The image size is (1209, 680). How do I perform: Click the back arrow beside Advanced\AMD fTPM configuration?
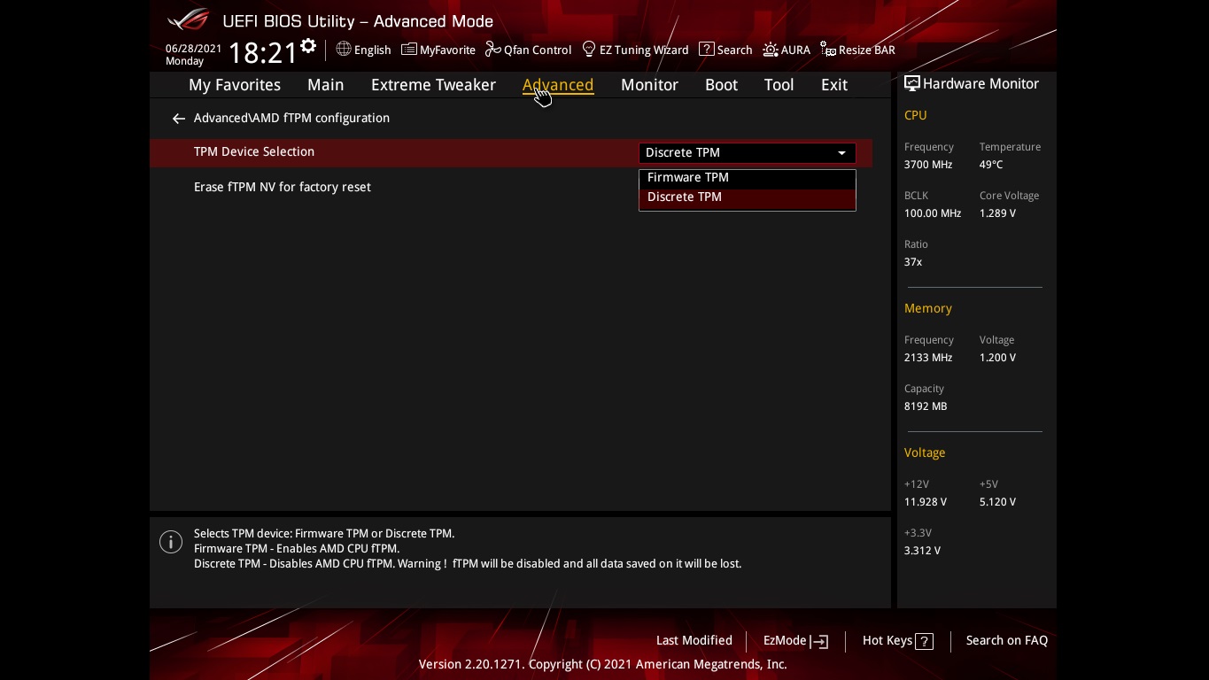(x=179, y=118)
